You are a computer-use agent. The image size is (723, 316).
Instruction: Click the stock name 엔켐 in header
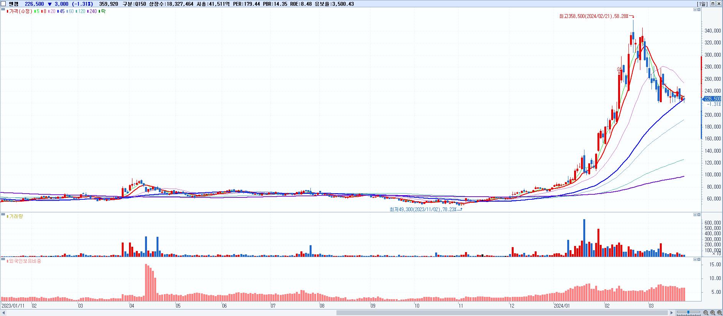[x=13, y=4]
